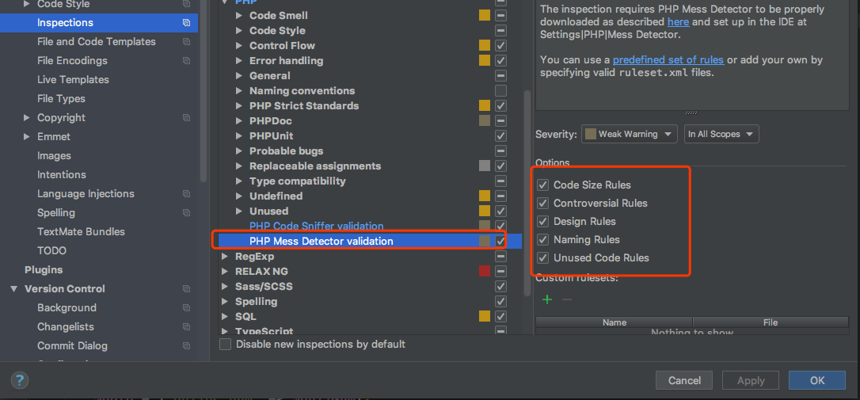Click project-level icon next to Changelists
The width and height of the screenshot is (860, 400).
(x=186, y=326)
